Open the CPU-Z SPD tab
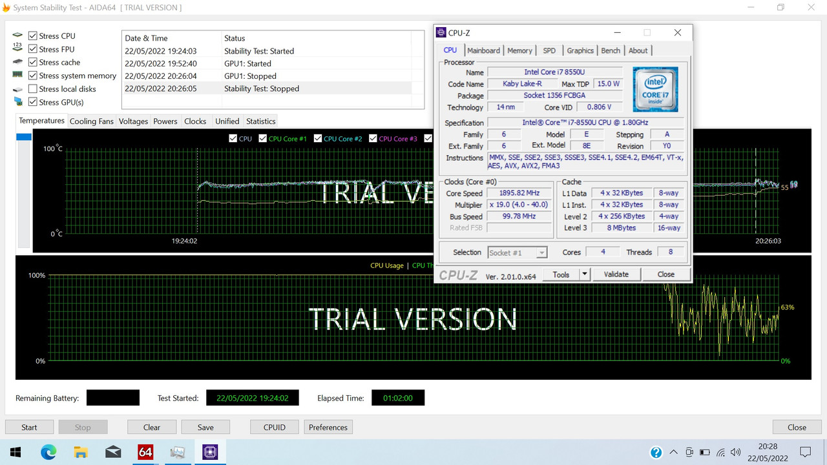827x465 pixels. [549, 50]
